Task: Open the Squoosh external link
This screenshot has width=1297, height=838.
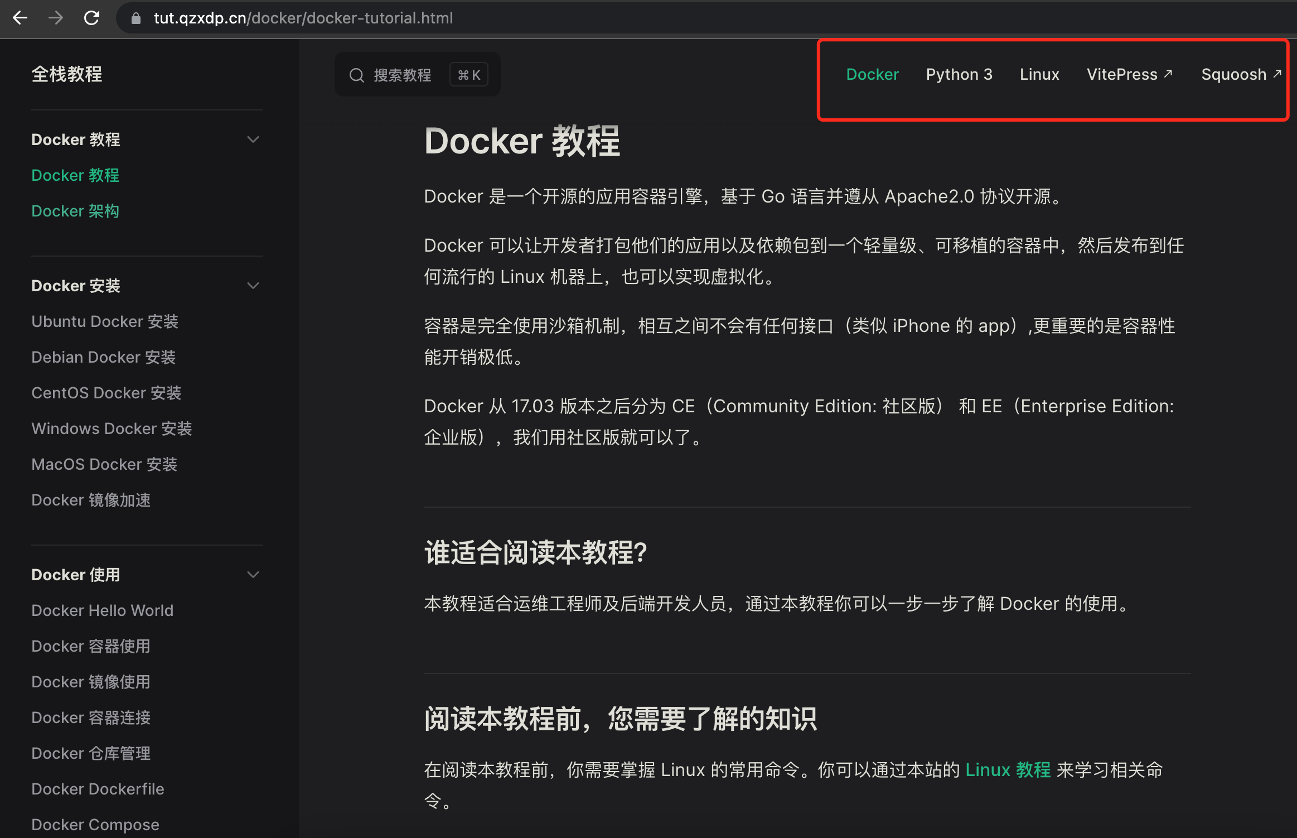Action: pos(1241,74)
